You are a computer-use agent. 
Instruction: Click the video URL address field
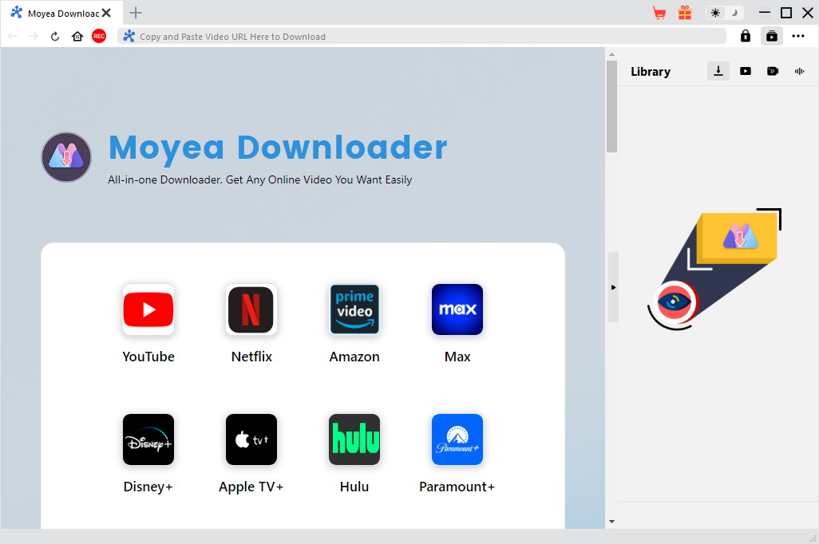click(422, 37)
